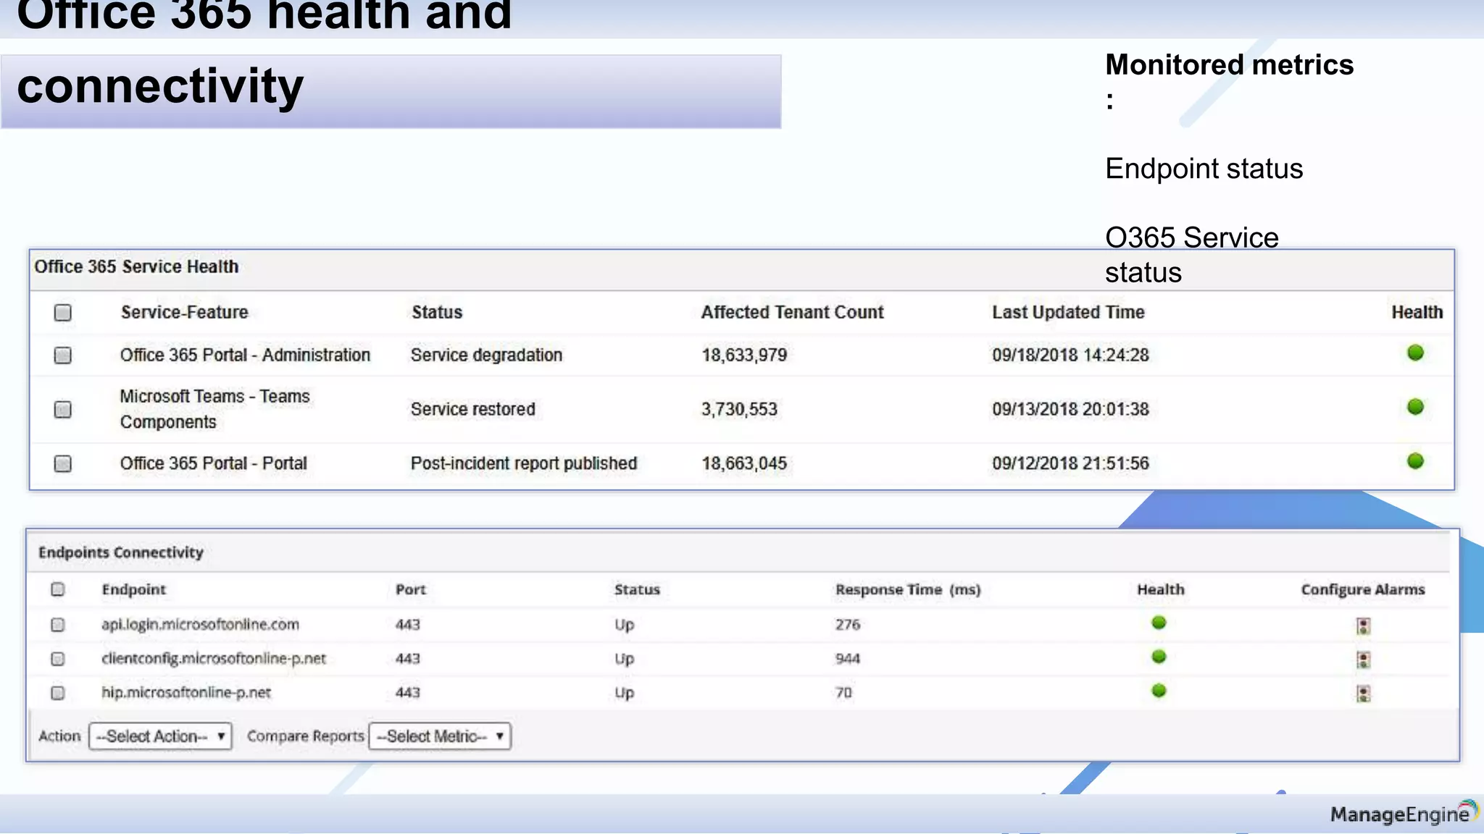The height and width of the screenshot is (834, 1484).
Task: Check the api.login.microsoftonline.com endpoint
Action: pos(58,625)
